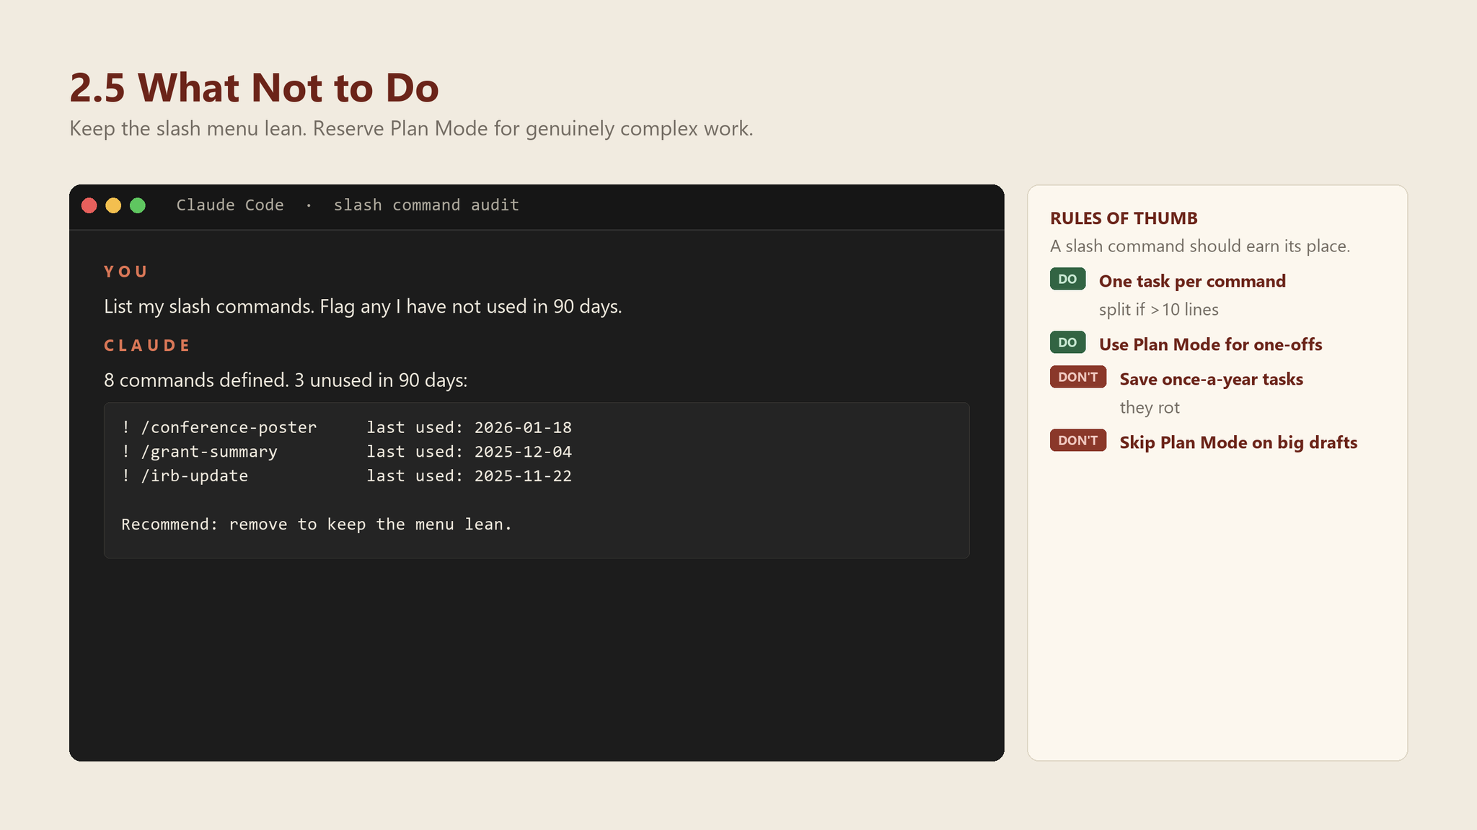This screenshot has height=830, width=1477.
Task: Click the rule 'Save once-a-year tasks'
Action: [x=1212, y=380]
